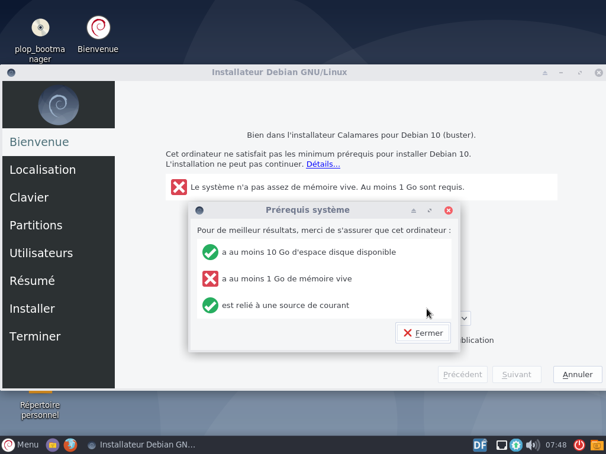Shade the Installateur Debian window
This screenshot has height=454, width=606.
[x=545, y=73]
